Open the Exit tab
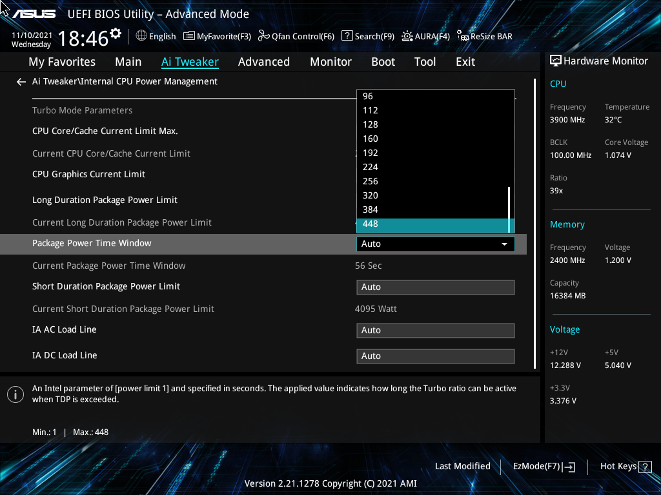The width and height of the screenshot is (661, 495). [465, 62]
